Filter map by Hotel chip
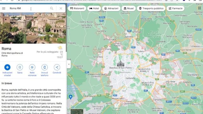The image size is (203, 114). click(x=94, y=9)
